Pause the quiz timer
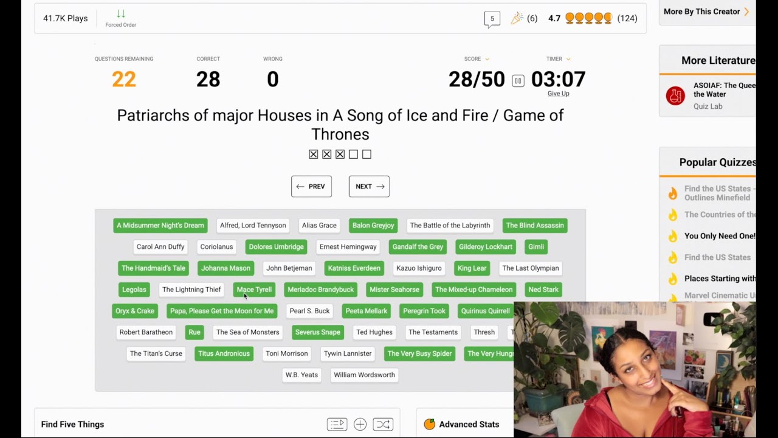This screenshot has width=778, height=438. point(518,80)
